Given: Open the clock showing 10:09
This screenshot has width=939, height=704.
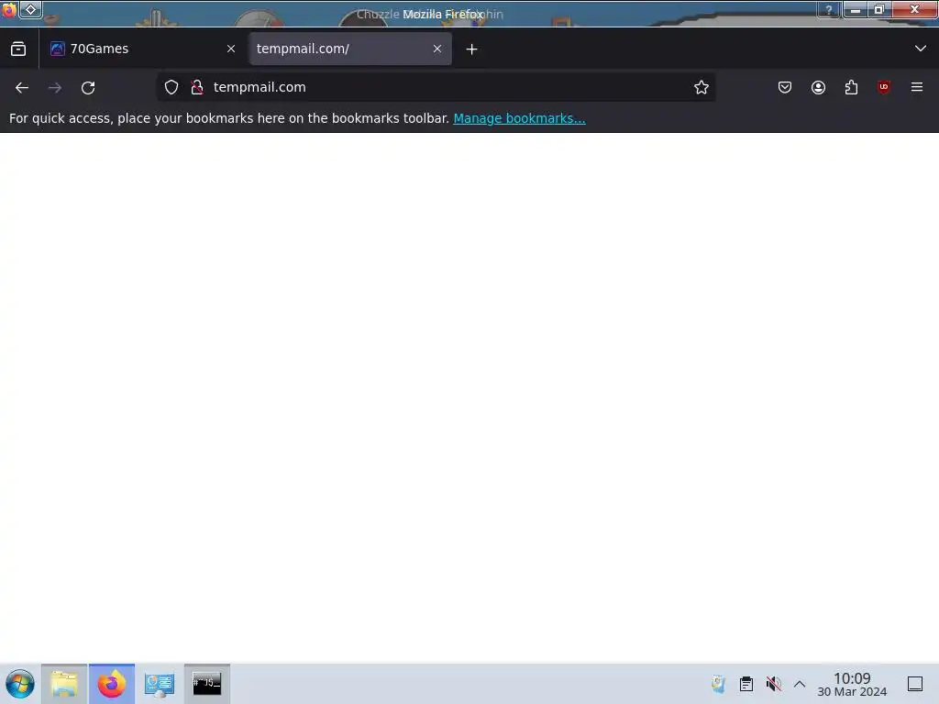Looking at the screenshot, I should pyautogui.click(x=852, y=684).
